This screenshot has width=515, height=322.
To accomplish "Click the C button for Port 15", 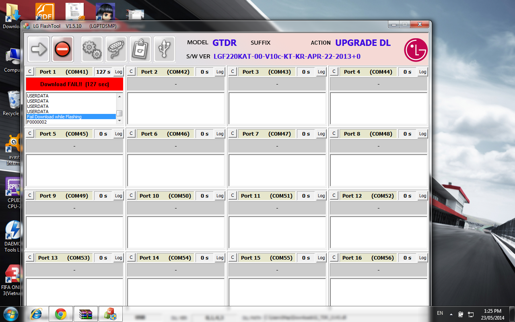I will [x=233, y=258].
